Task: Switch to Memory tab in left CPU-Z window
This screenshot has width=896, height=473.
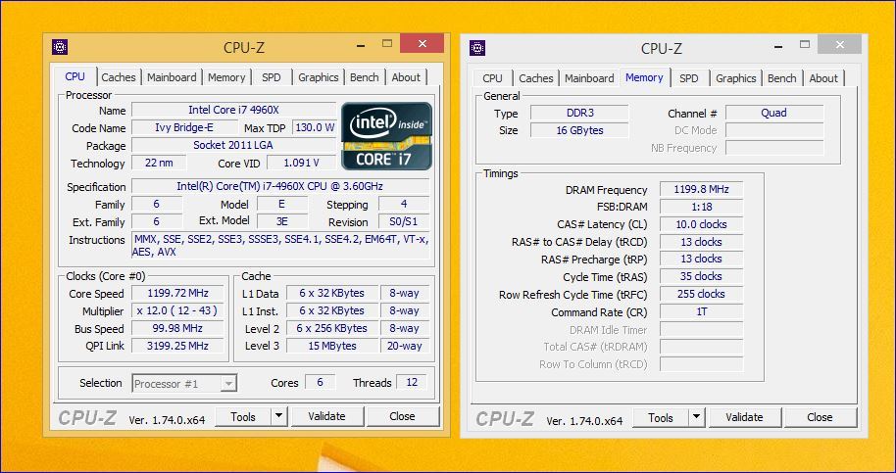Action: point(226,77)
